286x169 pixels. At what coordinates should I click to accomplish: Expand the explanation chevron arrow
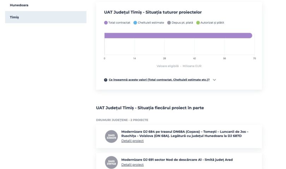214,80
